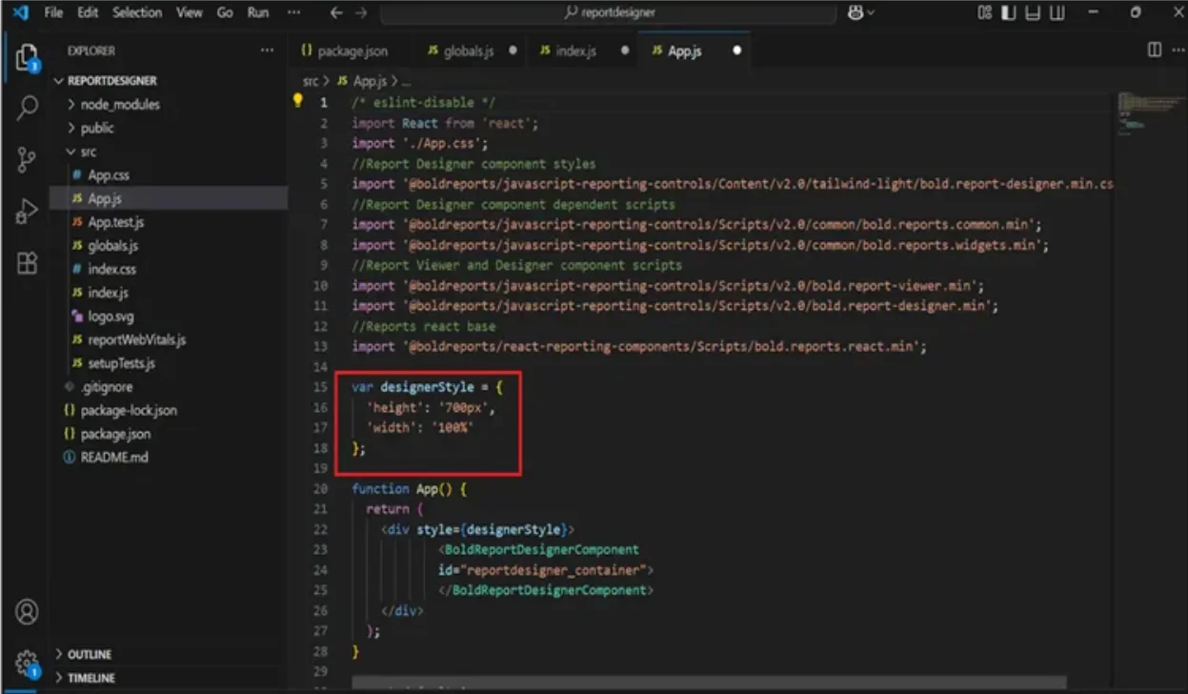This screenshot has height=694, width=1188.
Task: Open the Run and Debug view
Action: click(x=27, y=212)
